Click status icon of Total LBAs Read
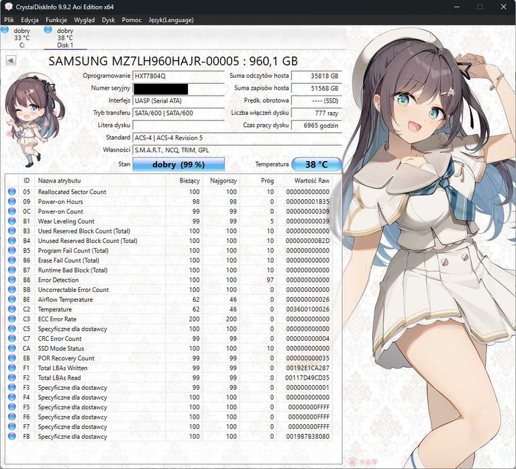The width and height of the screenshot is (516, 469). 12,378
